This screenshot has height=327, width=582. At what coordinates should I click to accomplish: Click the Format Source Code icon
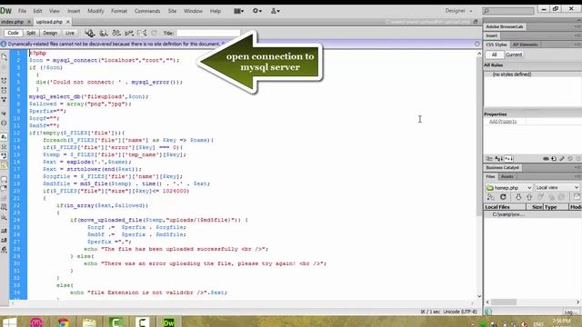click(4, 250)
